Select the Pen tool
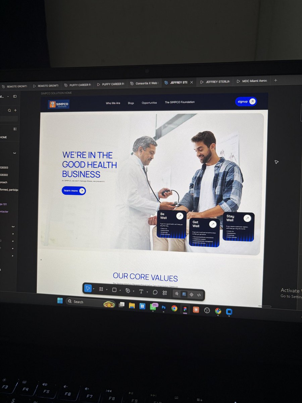The width and height of the screenshot is (302, 403). 128,291
